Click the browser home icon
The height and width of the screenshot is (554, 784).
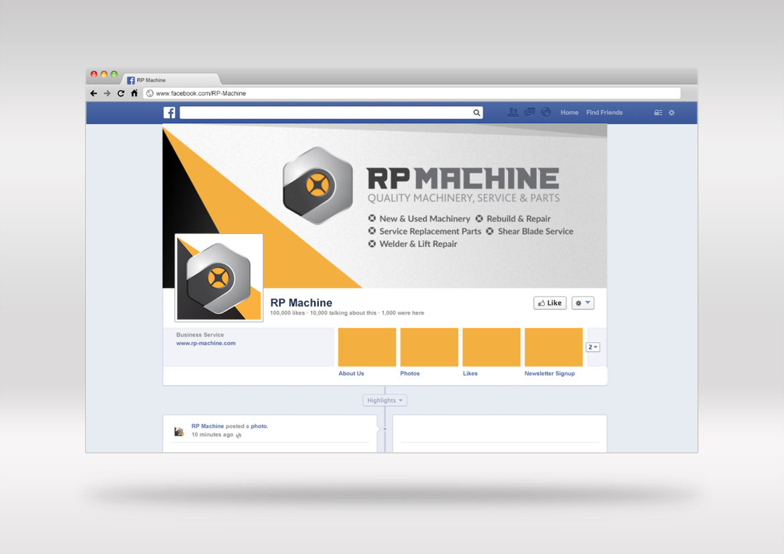tap(134, 93)
